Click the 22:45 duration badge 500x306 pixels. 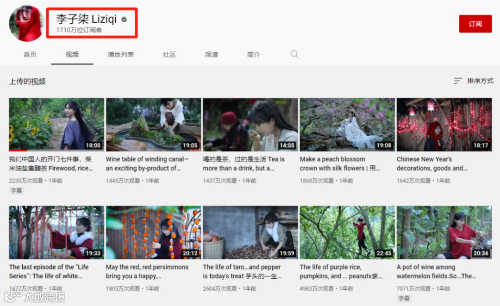click(x=384, y=253)
